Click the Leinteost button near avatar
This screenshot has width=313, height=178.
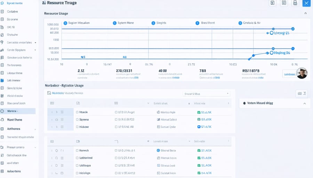[x=290, y=74]
